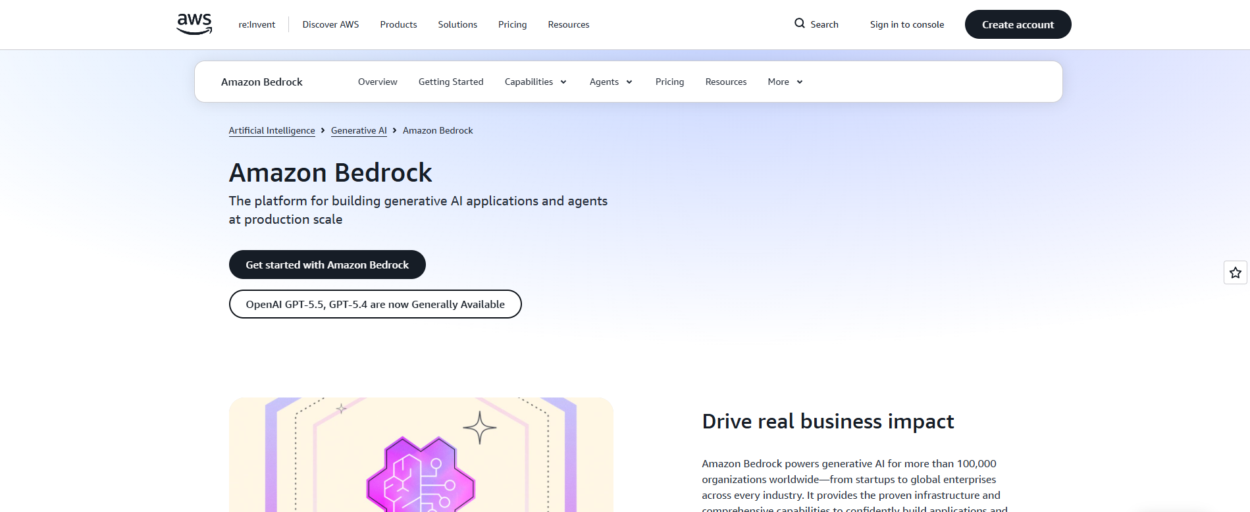Click the Artificial Intelligence breadcrumb
The width and height of the screenshot is (1250, 512).
point(272,130)
